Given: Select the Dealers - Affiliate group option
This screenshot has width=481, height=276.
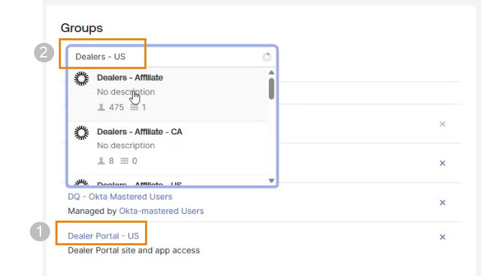Looking at the screenshot, I should (x=130, y=78).
